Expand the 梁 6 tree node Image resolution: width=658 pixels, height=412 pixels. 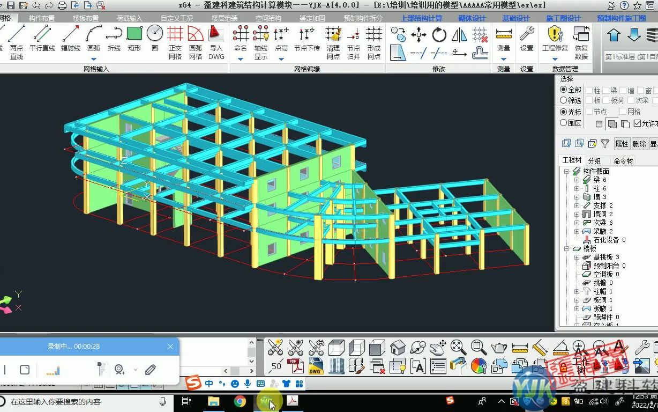(576, 180)
